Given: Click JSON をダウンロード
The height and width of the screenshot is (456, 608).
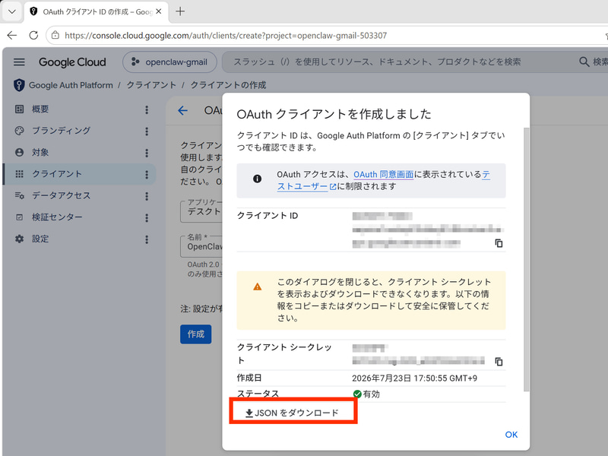Looking at the screenshot, I should click(x=293, y=413).
